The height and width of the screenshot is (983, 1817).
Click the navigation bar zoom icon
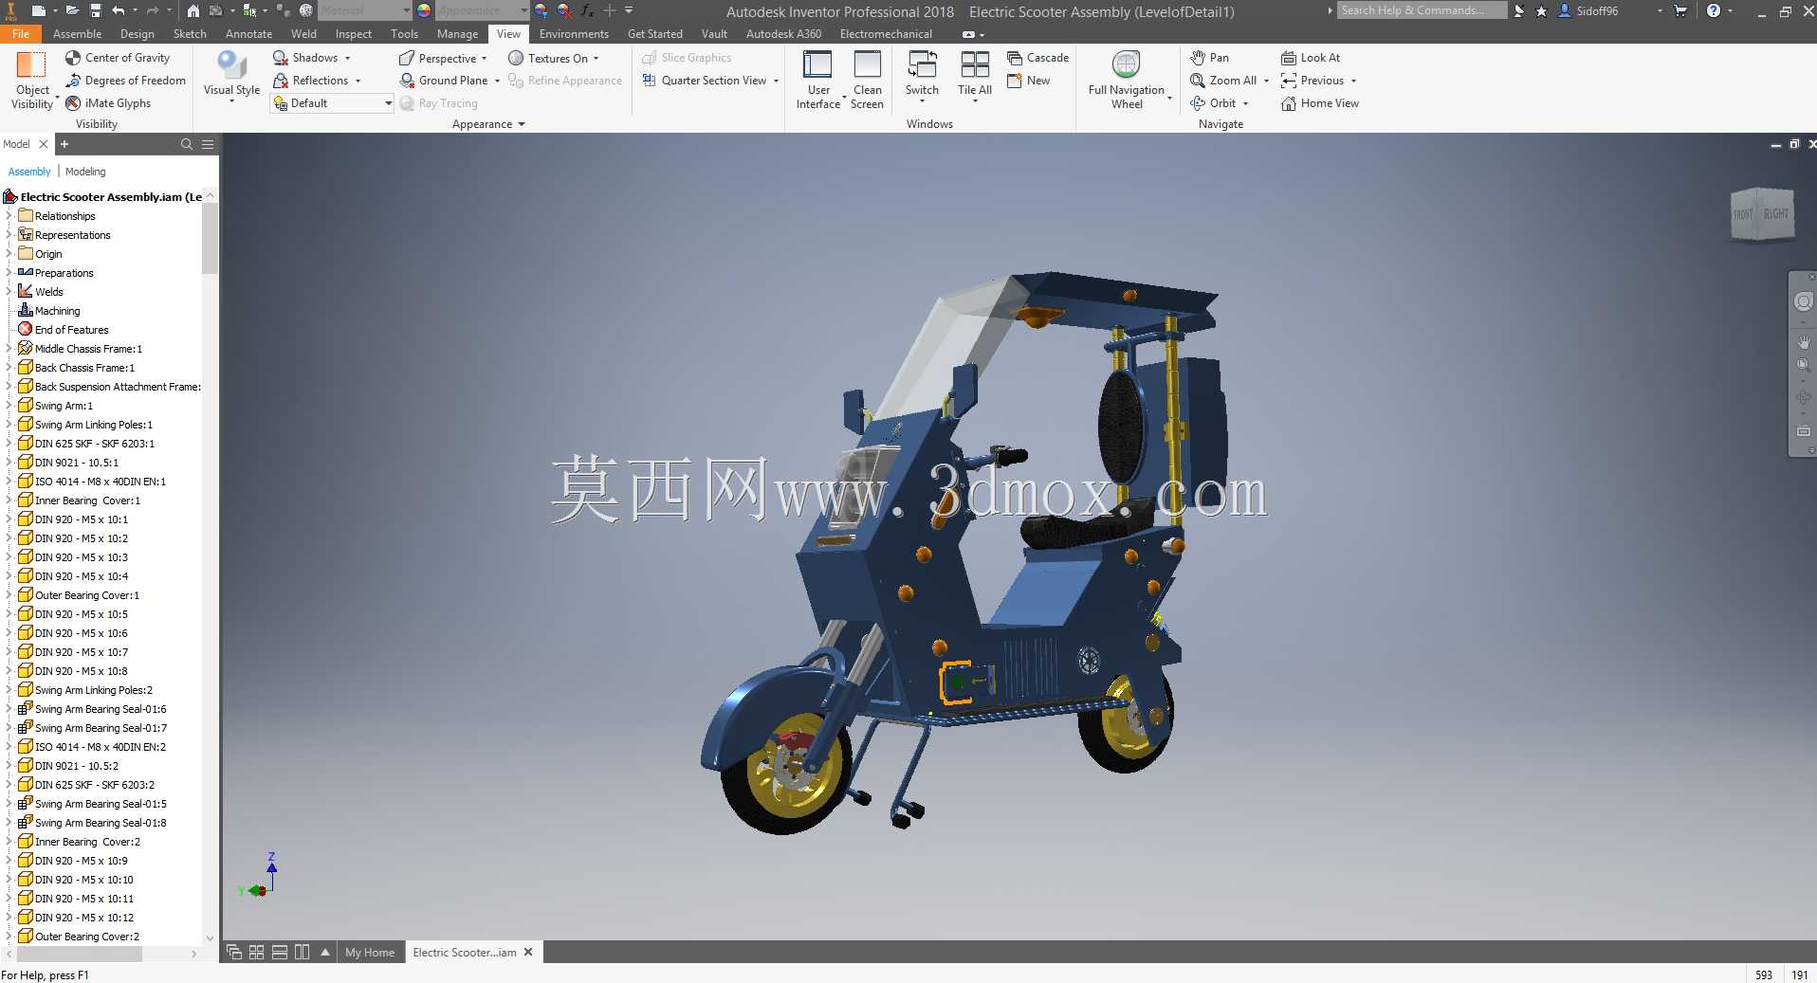[x=1803, y=364]
